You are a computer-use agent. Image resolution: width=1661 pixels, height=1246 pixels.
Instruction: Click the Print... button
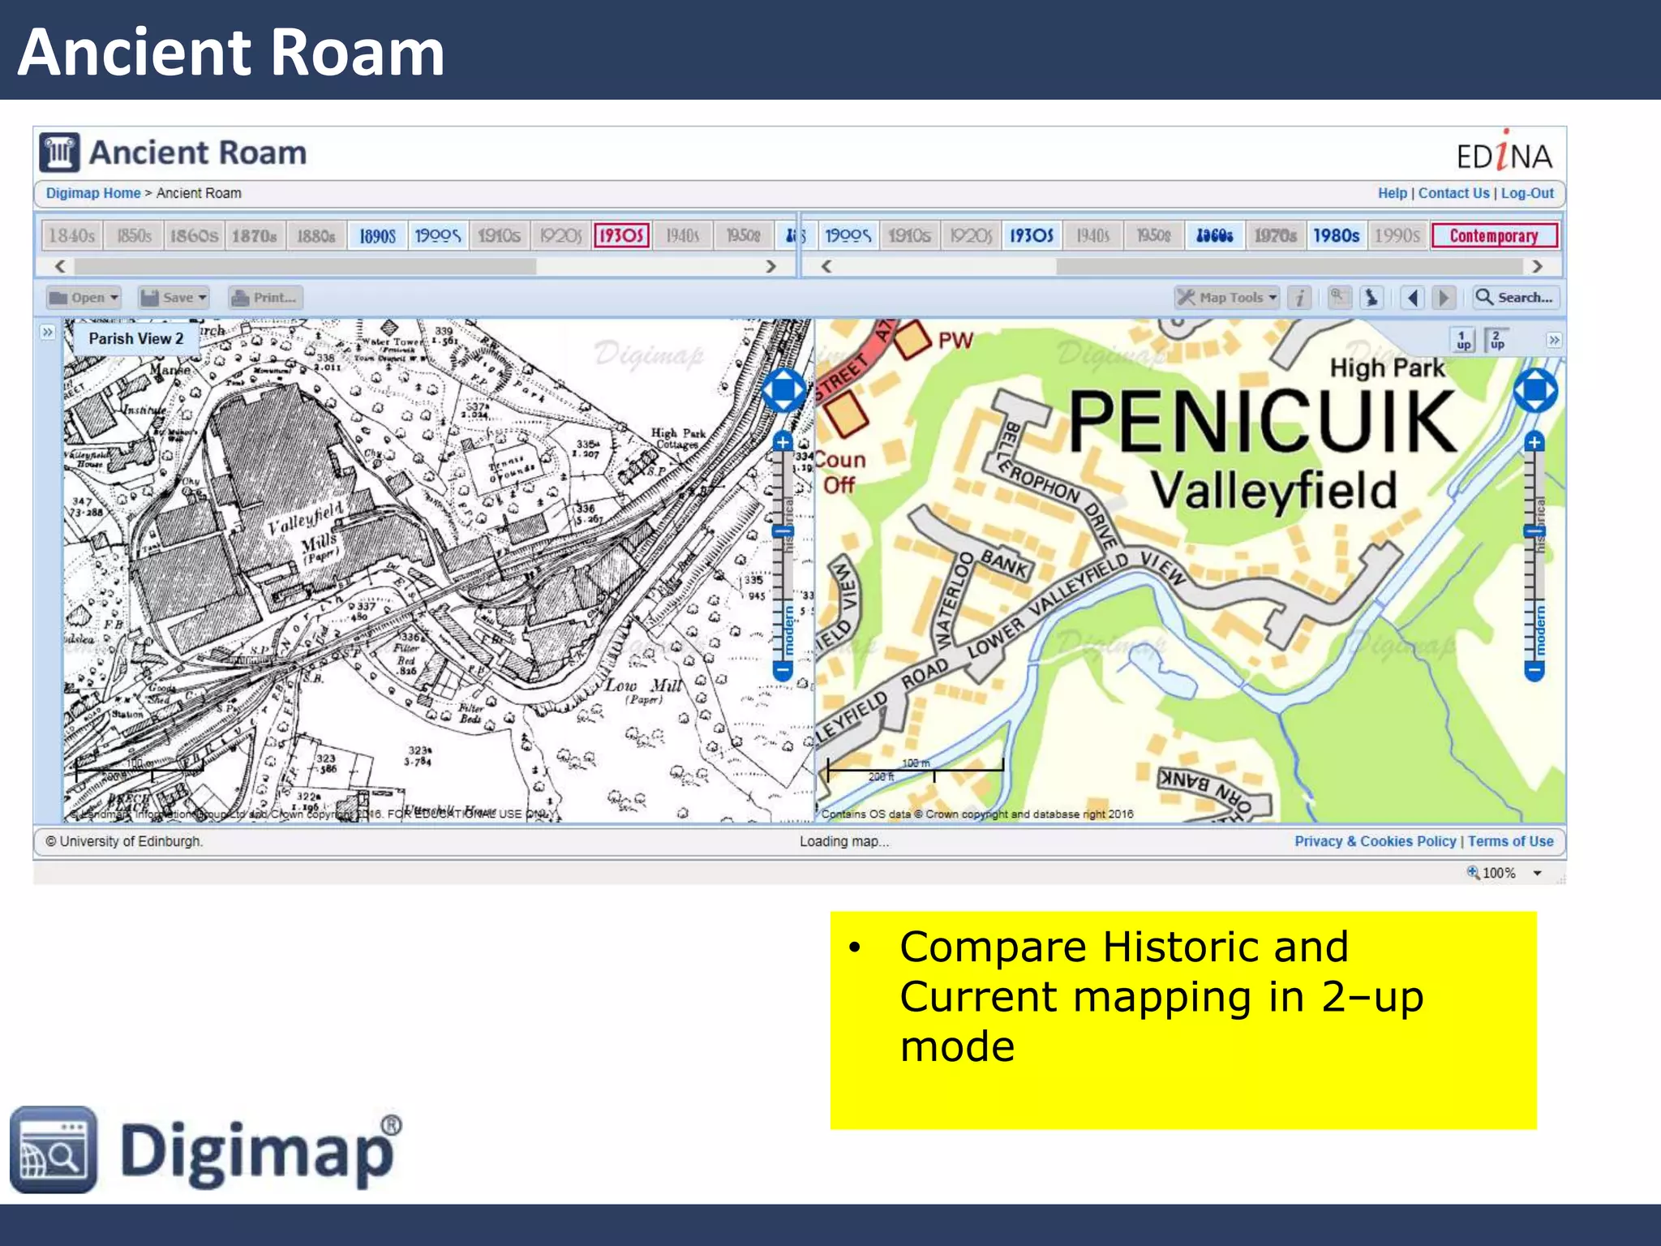(264, 298)
